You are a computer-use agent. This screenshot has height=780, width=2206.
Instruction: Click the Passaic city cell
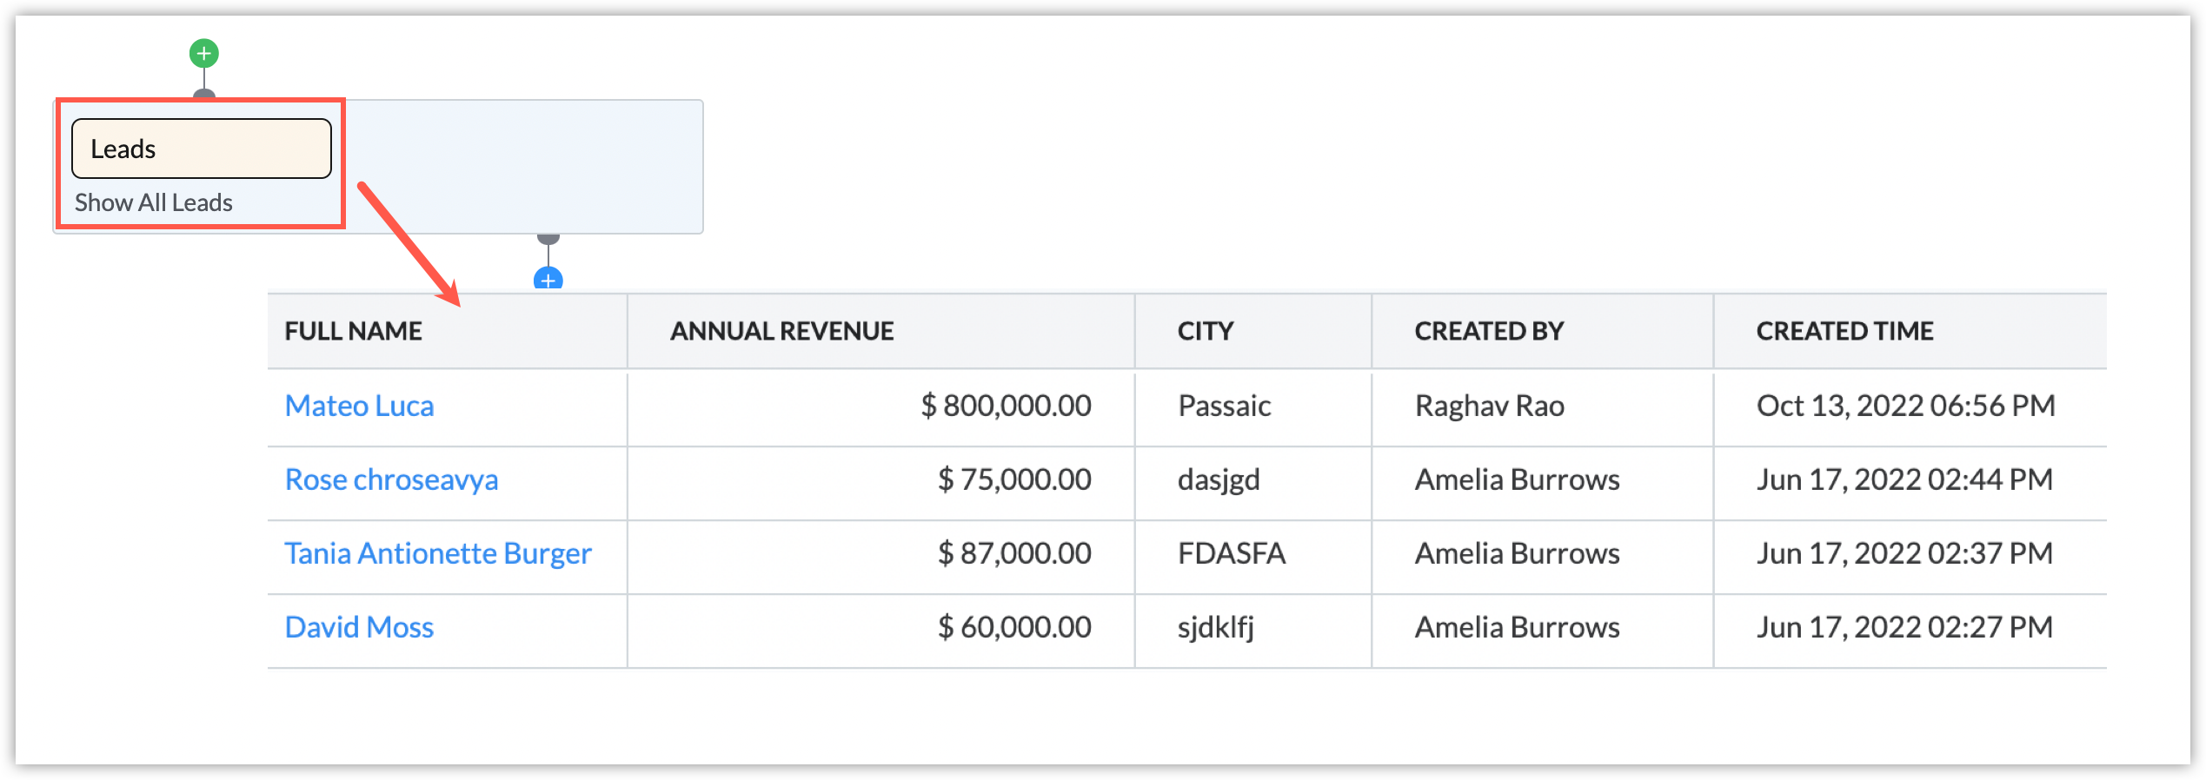1224,406
